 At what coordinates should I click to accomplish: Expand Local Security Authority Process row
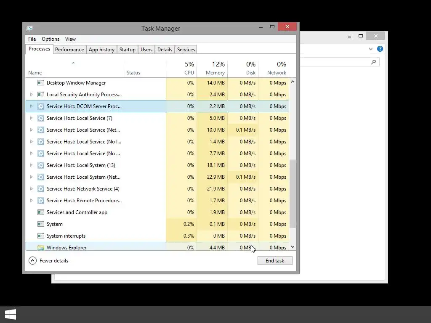click(x=31, y=95)
